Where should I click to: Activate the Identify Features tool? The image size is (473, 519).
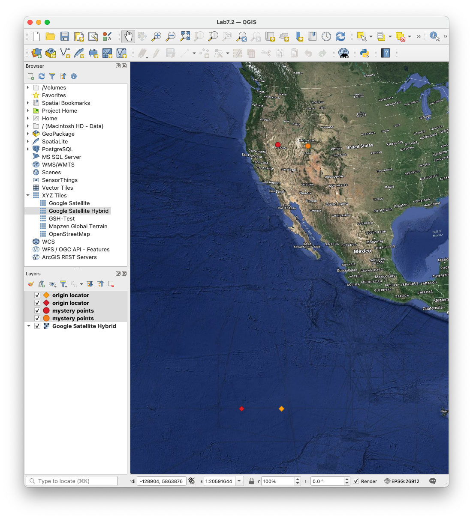pos(435,36)
